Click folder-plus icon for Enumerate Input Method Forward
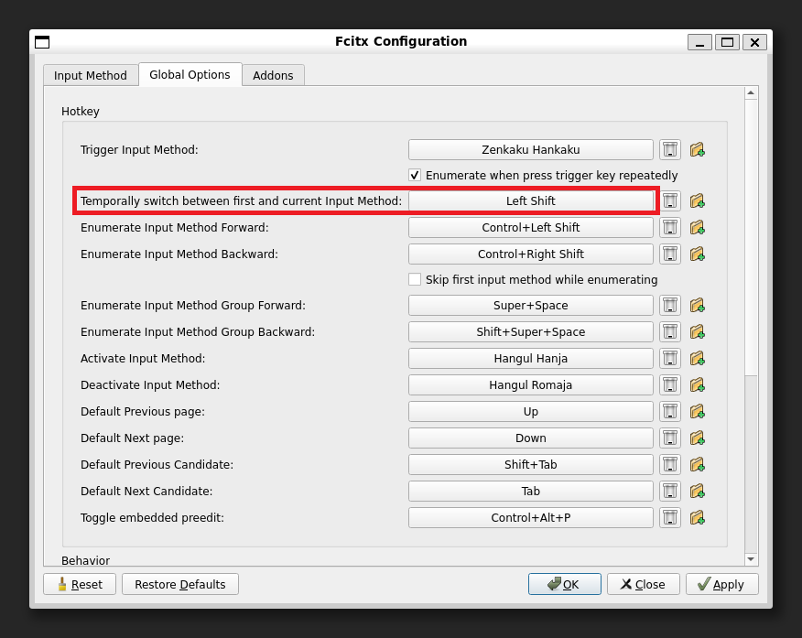The image size is (802, 638). pos(697,228)
